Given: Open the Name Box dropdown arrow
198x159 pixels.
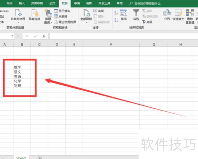Looking at the screenshot, I should (12, 36).
